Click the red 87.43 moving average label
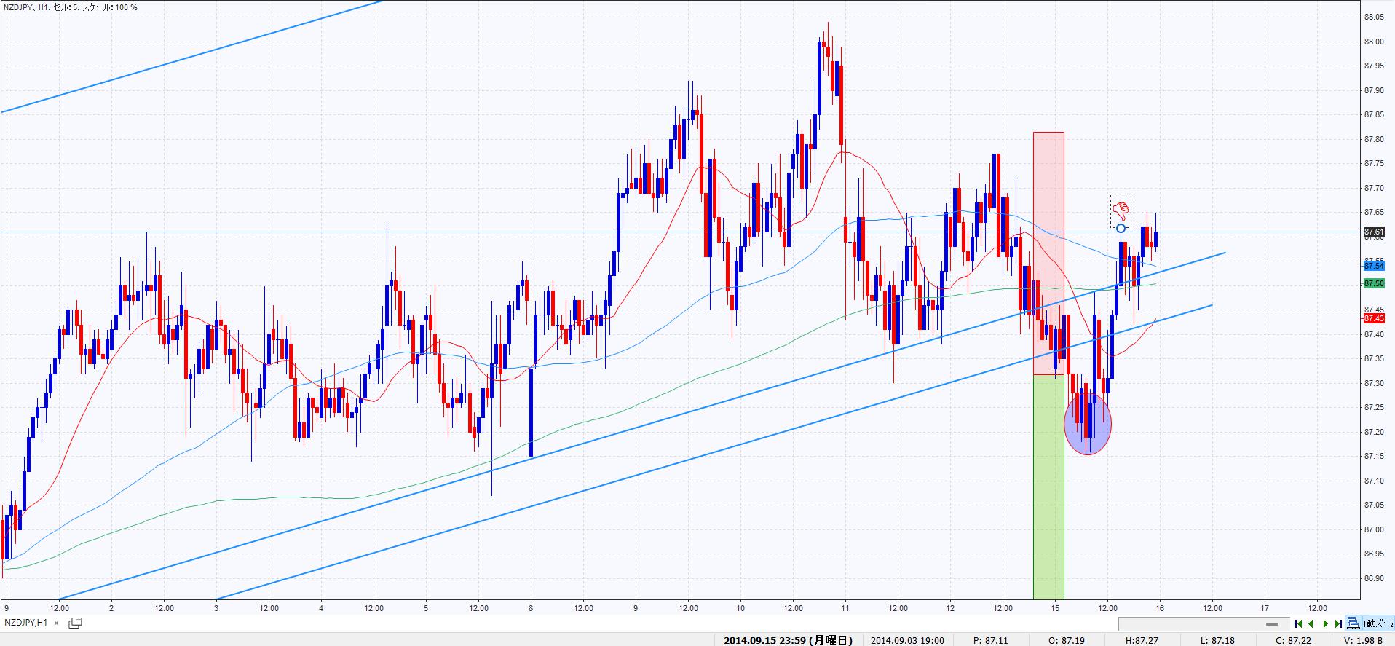The width and height of the screenshot is (1395, 646). pos(1374,318)
